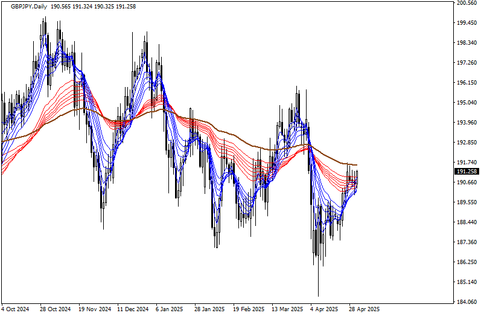Click the 19 Nov 2024 date label
Screen dimensions: 481x316
coord(95,309)
